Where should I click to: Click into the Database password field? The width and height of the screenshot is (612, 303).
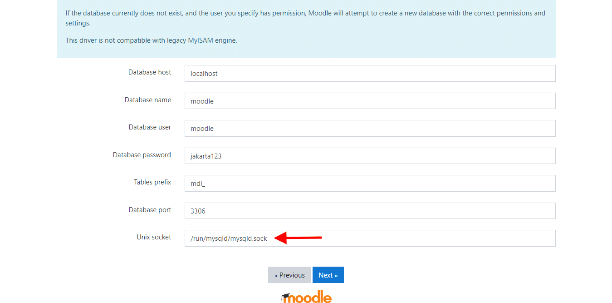coord(370,156)
